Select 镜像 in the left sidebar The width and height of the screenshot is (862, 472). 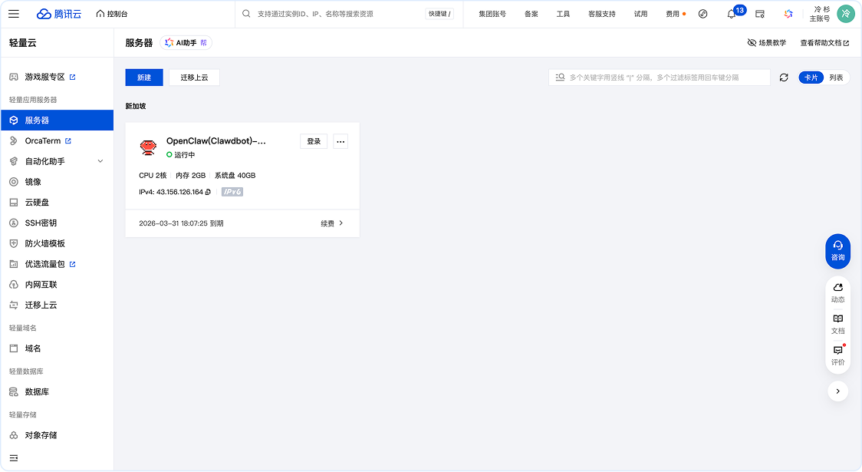click(x=33, y=182)
